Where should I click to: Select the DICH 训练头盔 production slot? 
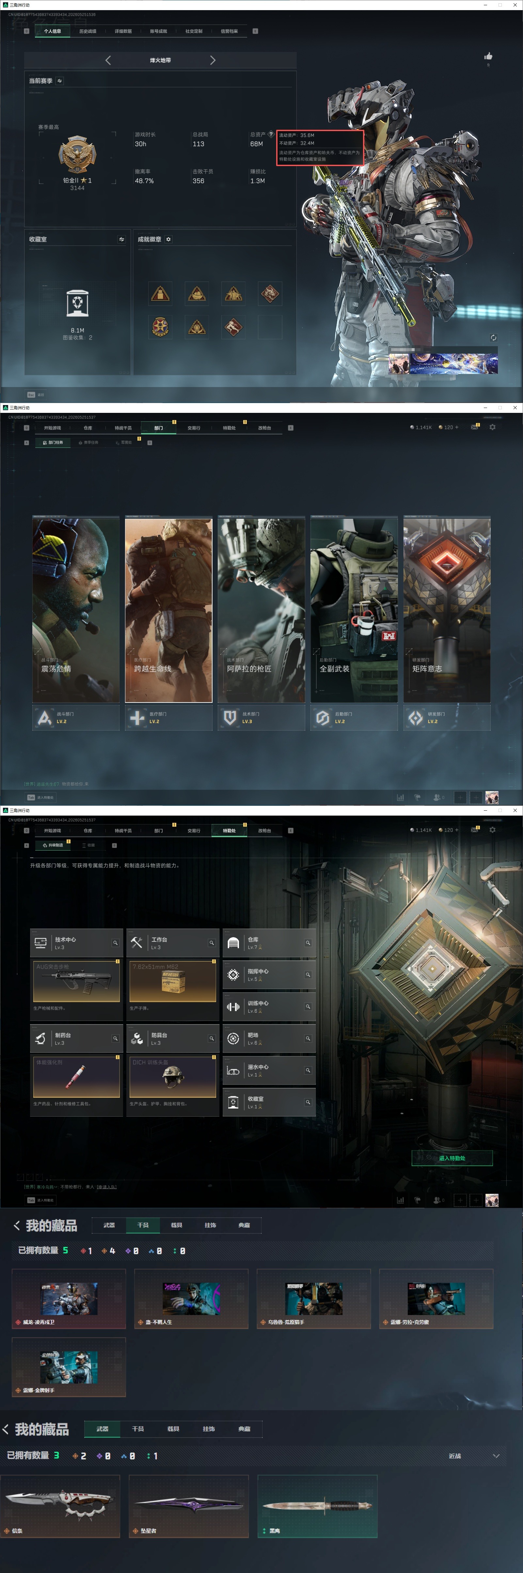pos(173,1077)
